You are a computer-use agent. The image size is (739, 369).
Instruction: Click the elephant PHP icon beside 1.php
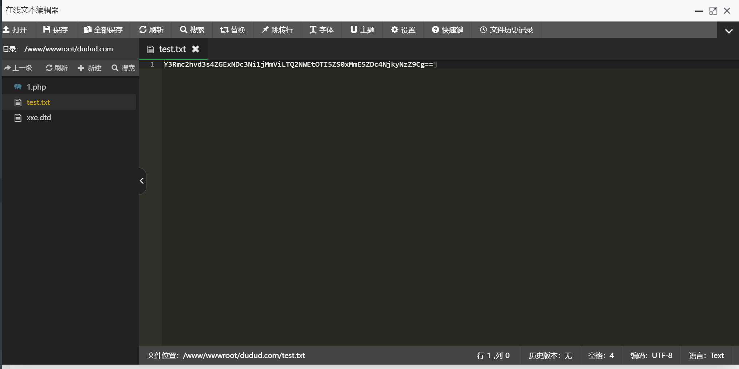pyautogui.click(x=18, y=87)
